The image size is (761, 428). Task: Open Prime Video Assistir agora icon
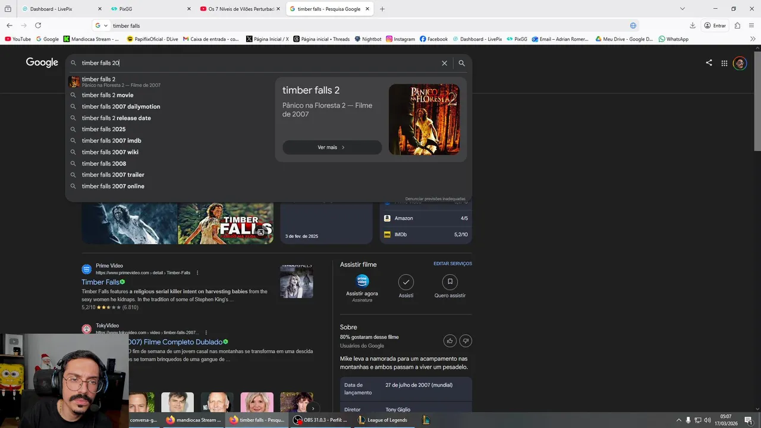(362, 281)
